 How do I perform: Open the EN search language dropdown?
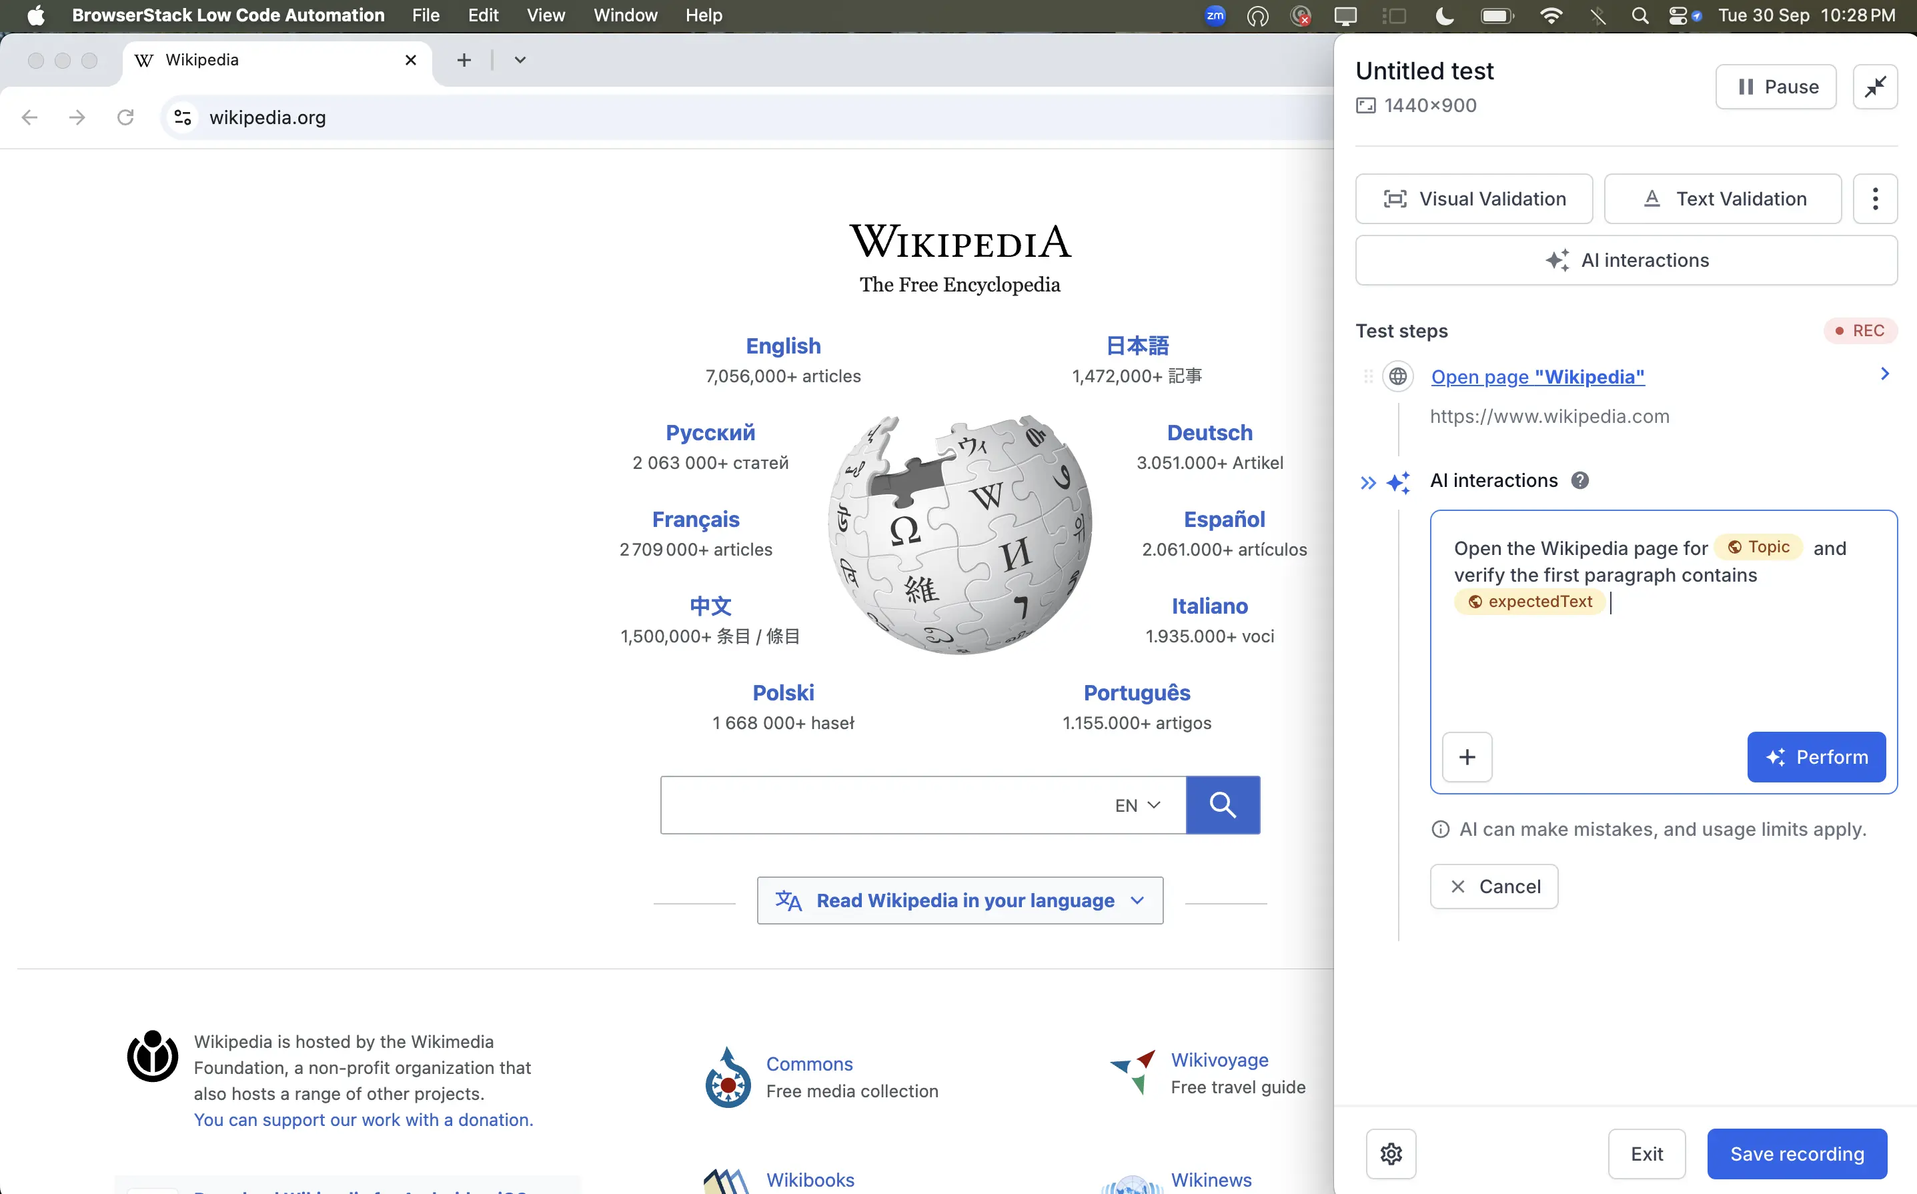click(x=1137, y=804)
